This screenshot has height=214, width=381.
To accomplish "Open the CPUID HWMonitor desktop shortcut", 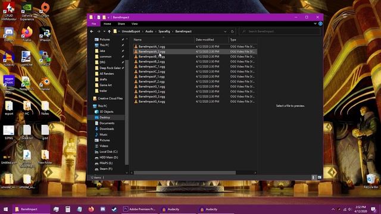I will pos(9,11).
